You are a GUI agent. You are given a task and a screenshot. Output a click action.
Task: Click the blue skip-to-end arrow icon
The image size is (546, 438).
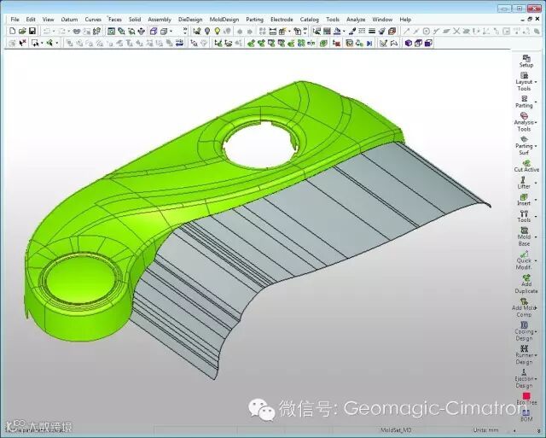click(369, 44)
